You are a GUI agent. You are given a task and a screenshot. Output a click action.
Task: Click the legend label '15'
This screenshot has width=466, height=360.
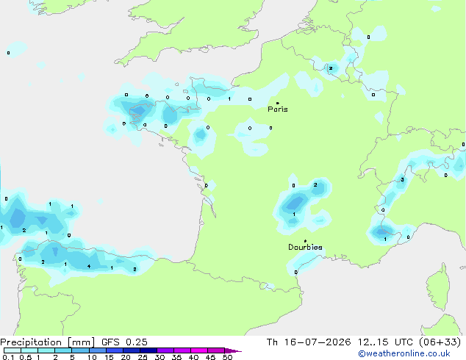point(109,357)
